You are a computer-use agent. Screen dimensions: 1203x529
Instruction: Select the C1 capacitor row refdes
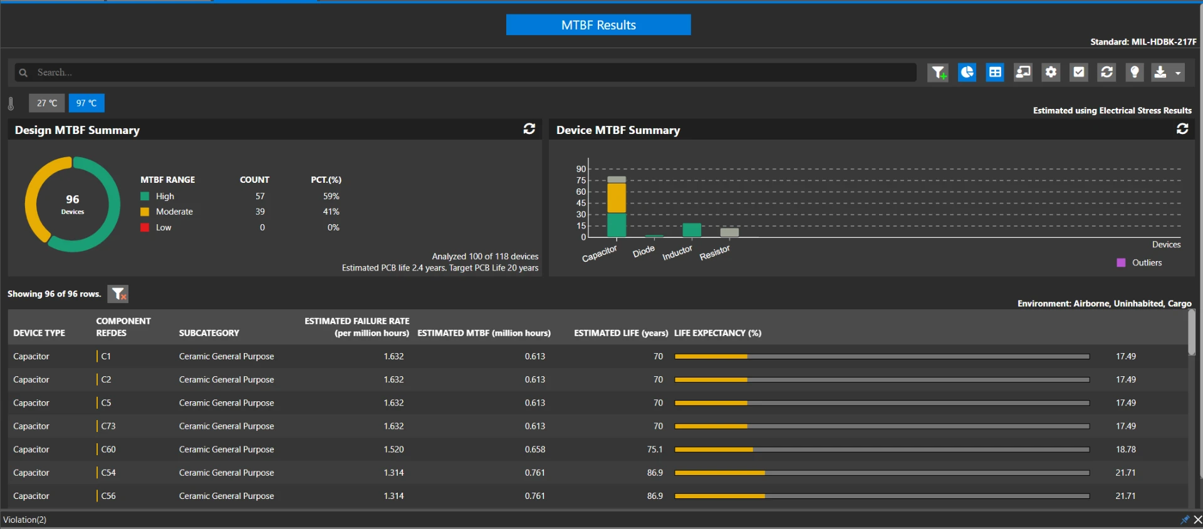point(106,356)
